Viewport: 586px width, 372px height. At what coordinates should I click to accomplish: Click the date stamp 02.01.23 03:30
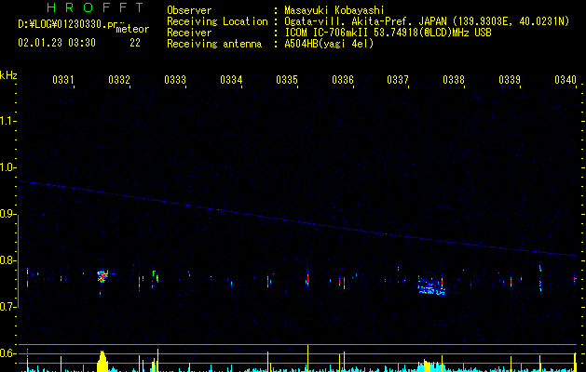[57, 43]
